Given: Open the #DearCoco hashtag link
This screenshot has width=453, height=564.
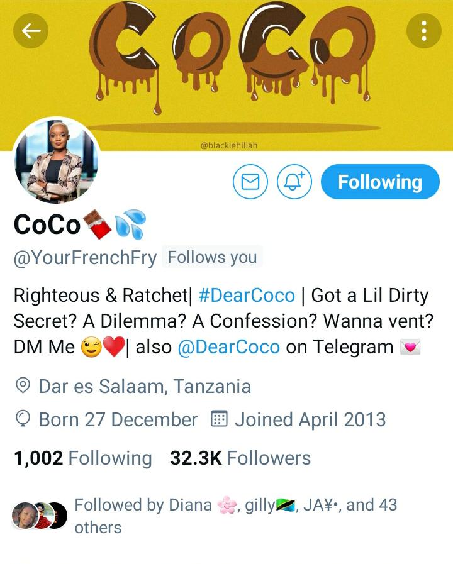Looking at the screenshot, I should [247, 296].
